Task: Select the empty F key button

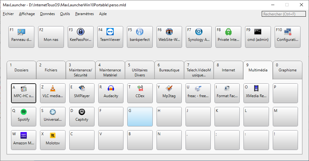Action: coord(111,117)
